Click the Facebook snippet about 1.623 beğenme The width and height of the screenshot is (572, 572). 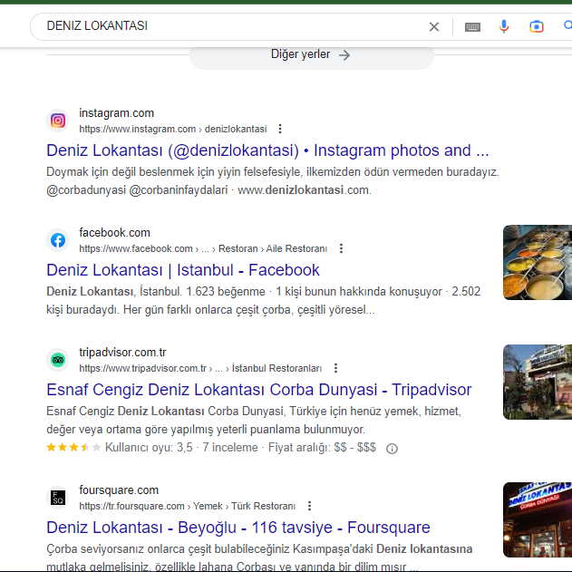tap(263, 301)
